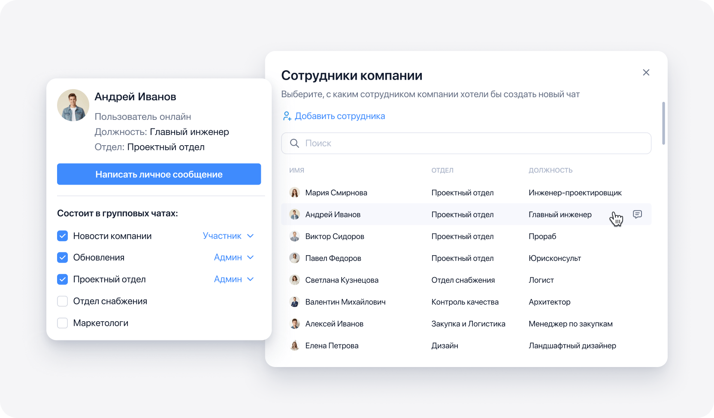Open chat via message bubble icon on Андрей Иванов row
Image resolution: width=714 pixels, height=418 pixels.
point(638,214)
